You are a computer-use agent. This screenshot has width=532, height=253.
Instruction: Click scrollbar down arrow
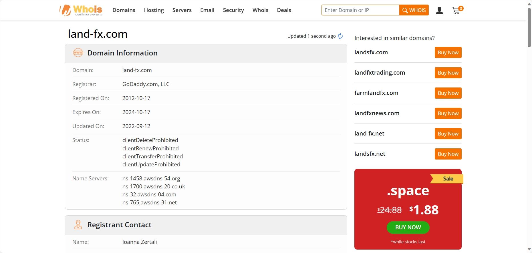529,249
